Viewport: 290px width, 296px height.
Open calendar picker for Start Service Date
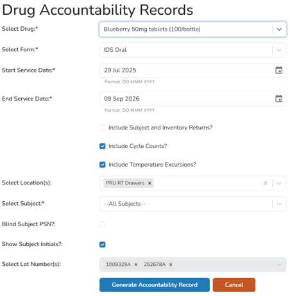pos(278,70)
